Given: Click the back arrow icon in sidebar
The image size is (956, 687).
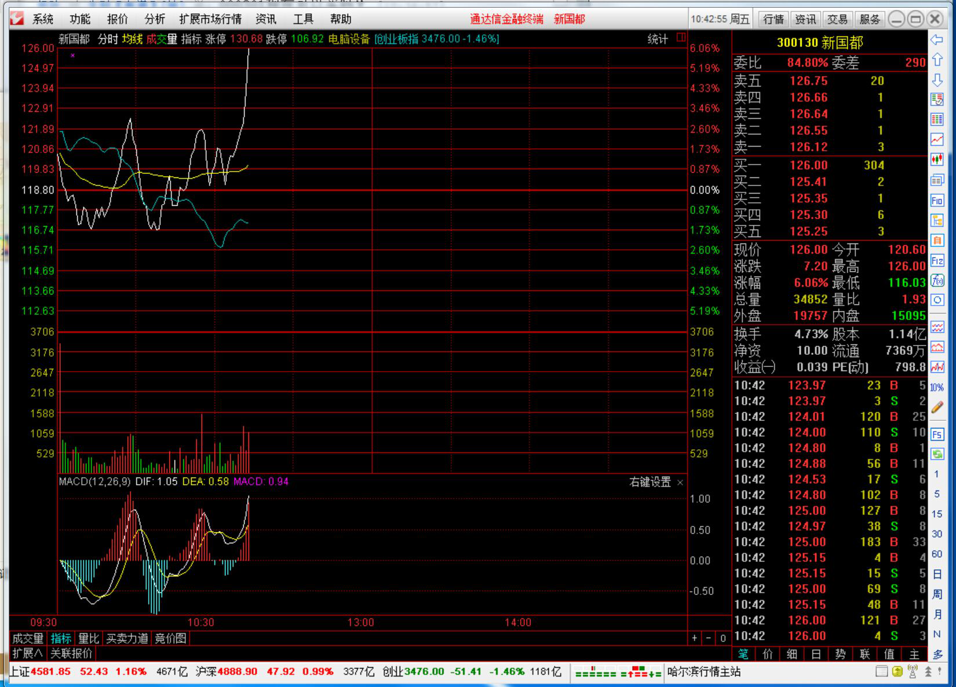Looking at the screenshot, I should [x=937, y=40].
